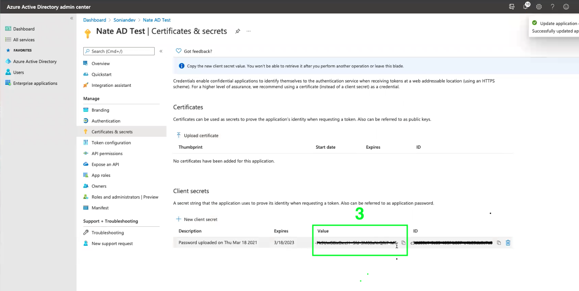Open Dashboard in the left sidebar

[x=24, y=29]
